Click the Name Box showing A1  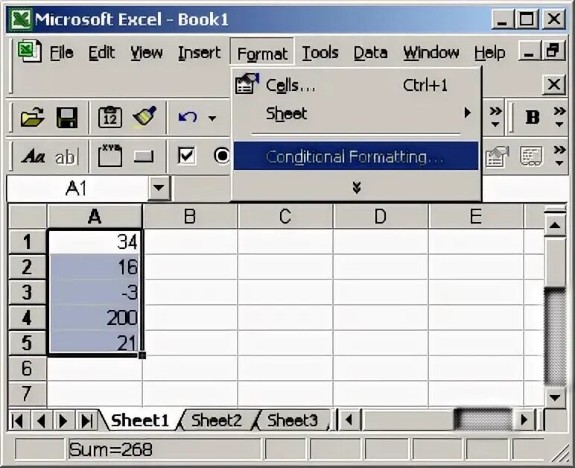tap(77, 189)
